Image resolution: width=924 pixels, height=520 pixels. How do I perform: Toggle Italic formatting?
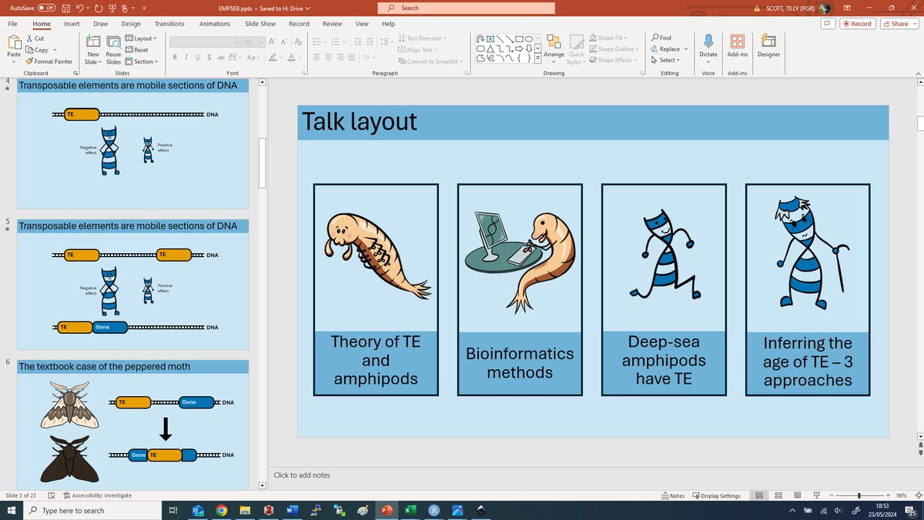pyautogui.click(x=186, y=58)
